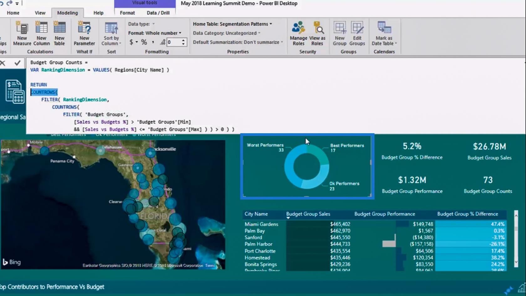The height and width of the screenshot is (296, 526).
Task: Select the Bonita Springs row
Action: pyautogui.click(x=374, y=264)
